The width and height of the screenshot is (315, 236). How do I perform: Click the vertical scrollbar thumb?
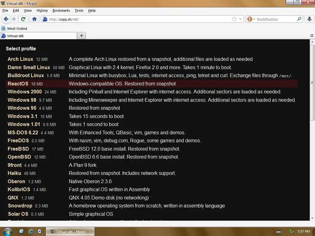(x=312, y=82)
